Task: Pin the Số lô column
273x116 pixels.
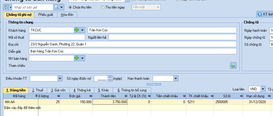Action: coord(241,96)
